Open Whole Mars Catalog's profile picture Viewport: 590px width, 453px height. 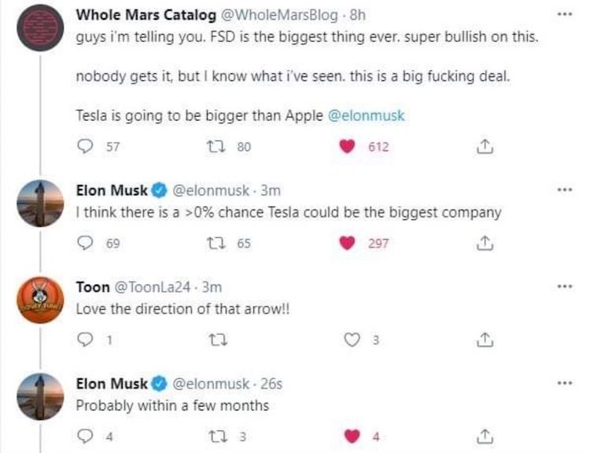tap(40, 27)
